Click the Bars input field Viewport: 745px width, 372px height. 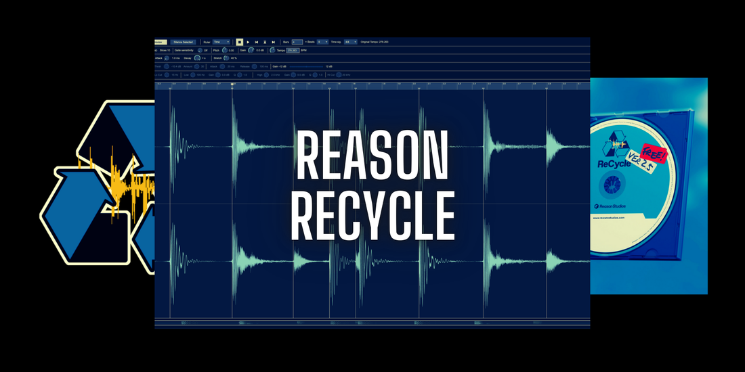[x=297, y=42]
